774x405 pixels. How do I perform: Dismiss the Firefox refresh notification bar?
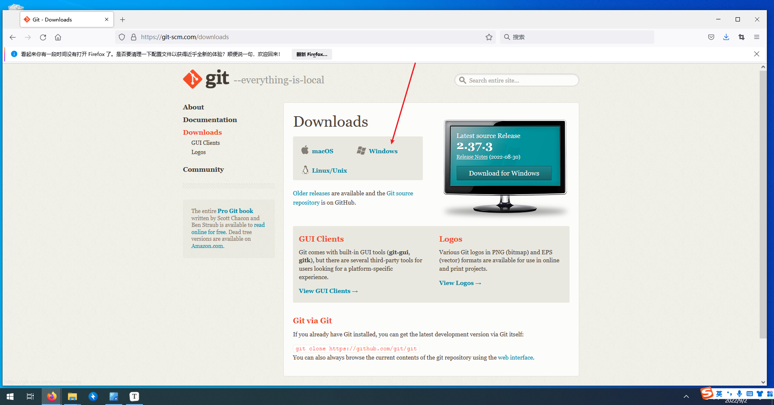point(757,54)
